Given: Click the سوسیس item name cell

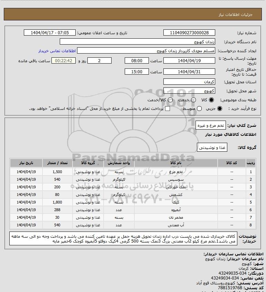Looking at the screenshot, I should (x=176, y=179).
